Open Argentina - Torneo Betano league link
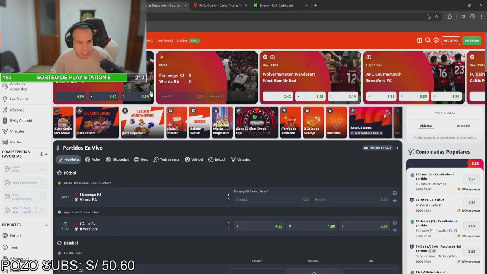Screen dimensions: 487x274 (x=82, y=212)
